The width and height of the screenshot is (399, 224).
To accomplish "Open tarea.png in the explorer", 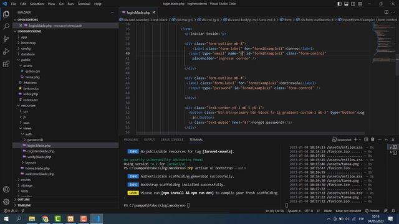I will [32, 77].
